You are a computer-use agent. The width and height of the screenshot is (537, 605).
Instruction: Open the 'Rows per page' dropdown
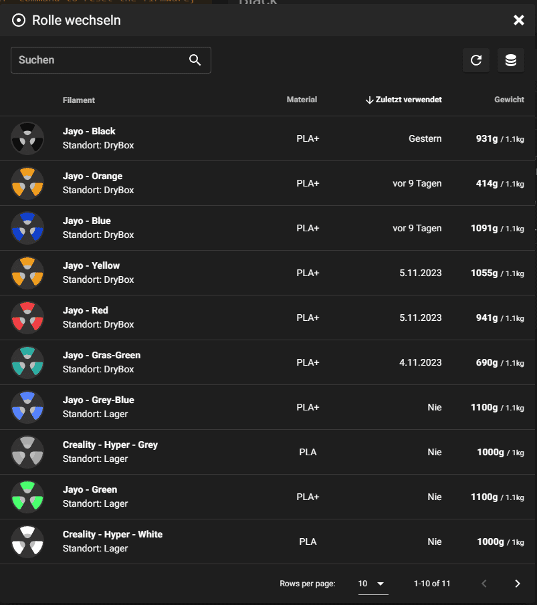pos(371,583)
